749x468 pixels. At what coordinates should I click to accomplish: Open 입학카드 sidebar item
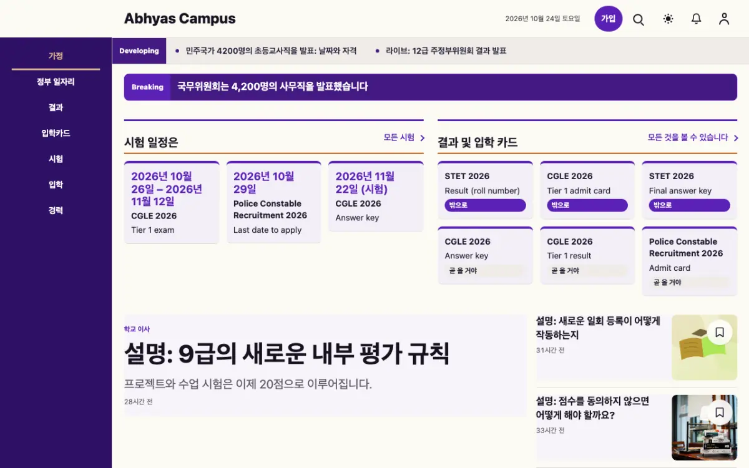point(56,133)
